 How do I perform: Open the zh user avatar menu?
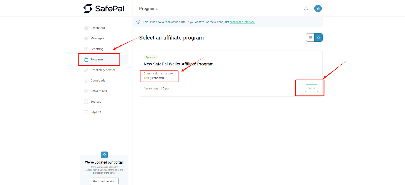pos(318,9)
